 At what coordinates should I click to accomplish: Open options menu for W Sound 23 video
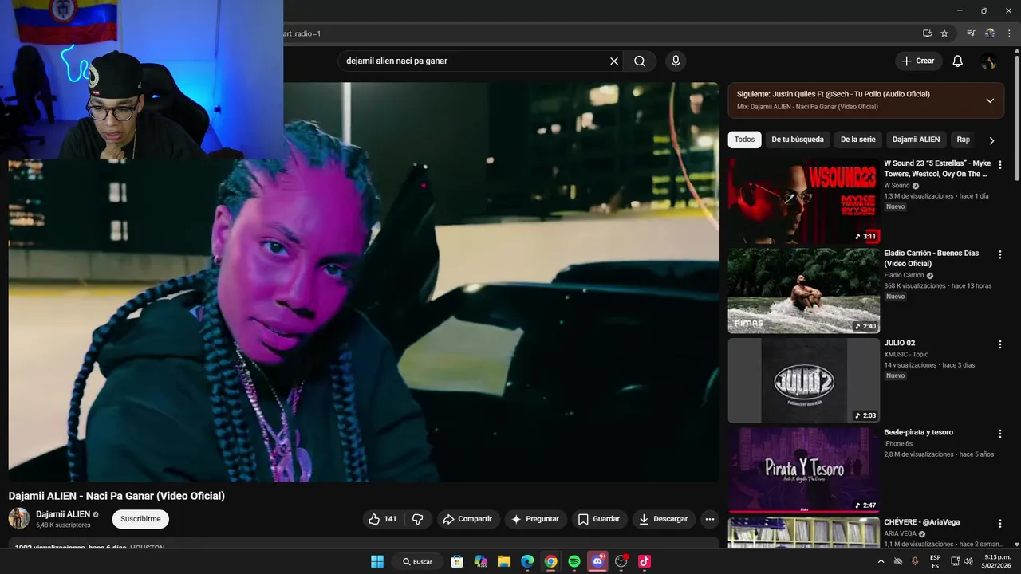coord(1000,165)
